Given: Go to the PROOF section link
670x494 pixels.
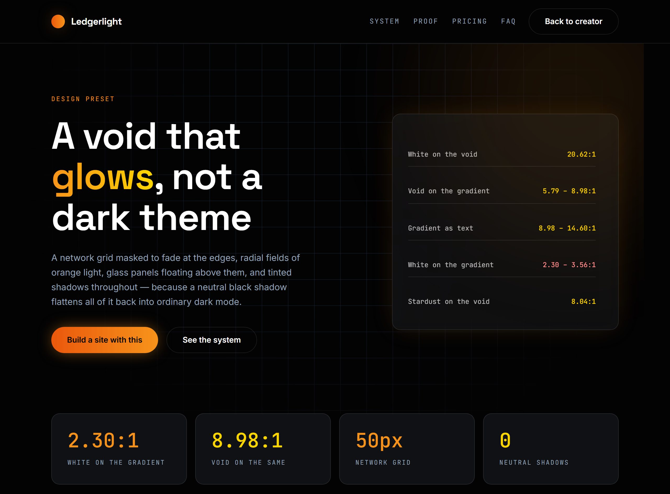Looking at the screenshot, I should [x=426, y=21].
